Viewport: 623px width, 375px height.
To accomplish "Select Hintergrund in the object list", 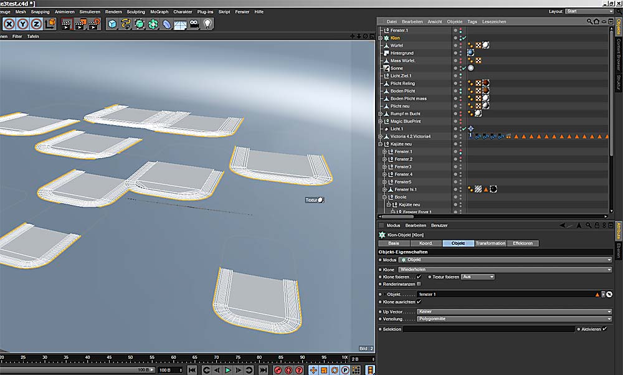I will tap(402, 53).
